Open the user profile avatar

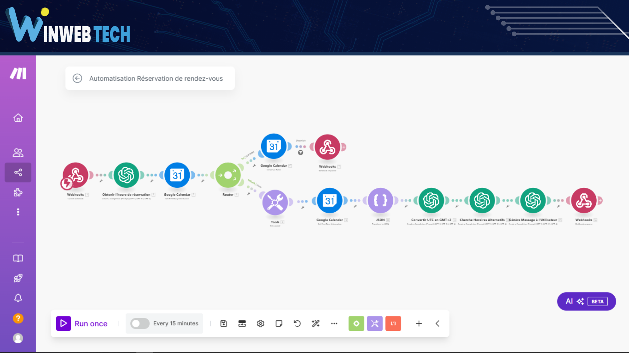pos(18,338)
